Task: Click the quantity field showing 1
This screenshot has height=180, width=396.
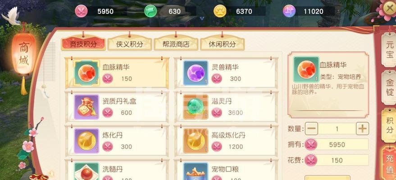Action: click(x=337, y=129)
